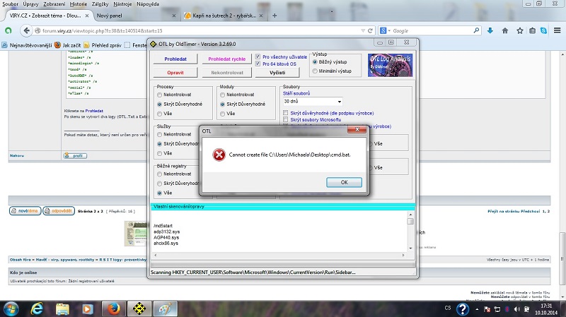This screenshot has height=317, width=566.
Task: Click the Prohledat button in OTL
Action: [175, 59]
